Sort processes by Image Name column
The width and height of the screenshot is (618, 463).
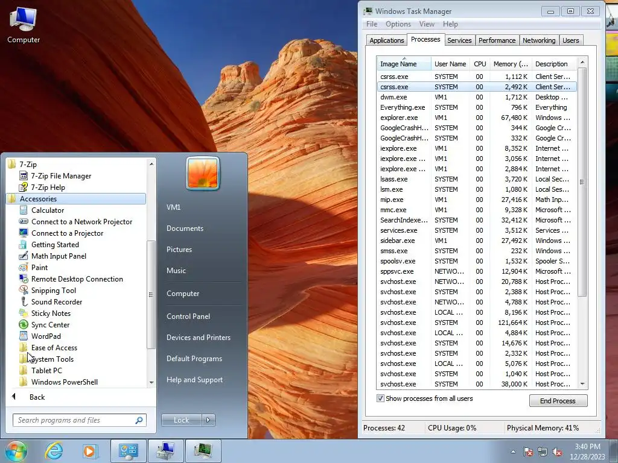[404, 64]
